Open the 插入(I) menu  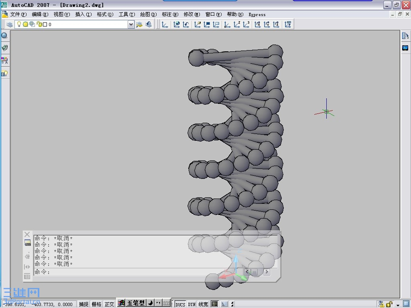[x=83, y=14]
